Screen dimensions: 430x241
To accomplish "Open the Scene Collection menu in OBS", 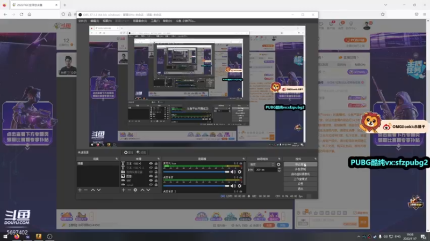I will [x=140, y=21].
